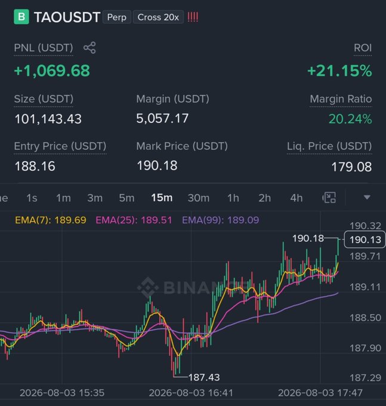386x406 pixels.
Task: Switch chart to 4h interval
Action: click(297, 198)
